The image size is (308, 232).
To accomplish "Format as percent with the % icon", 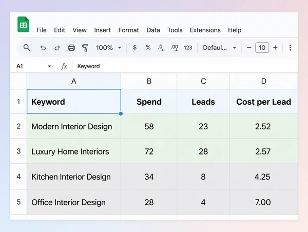I will click(x=148, y=48).
